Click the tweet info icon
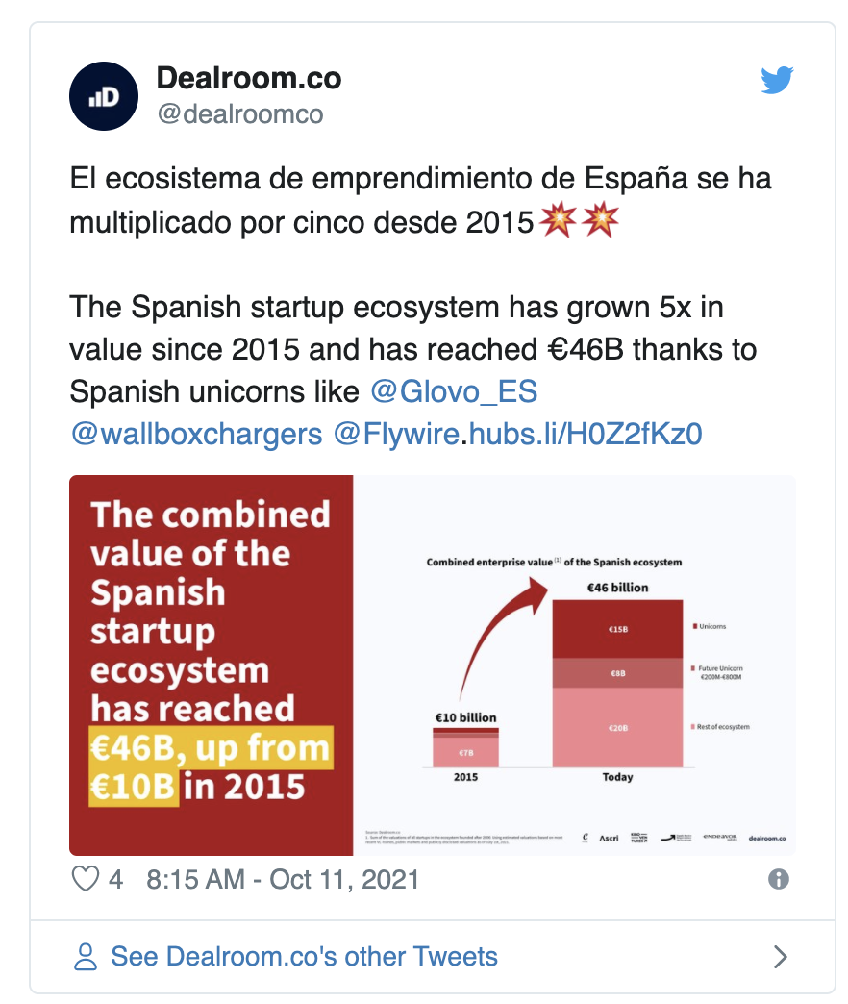The width and height of the screenshot is (848, 1004). coord(779,879)
